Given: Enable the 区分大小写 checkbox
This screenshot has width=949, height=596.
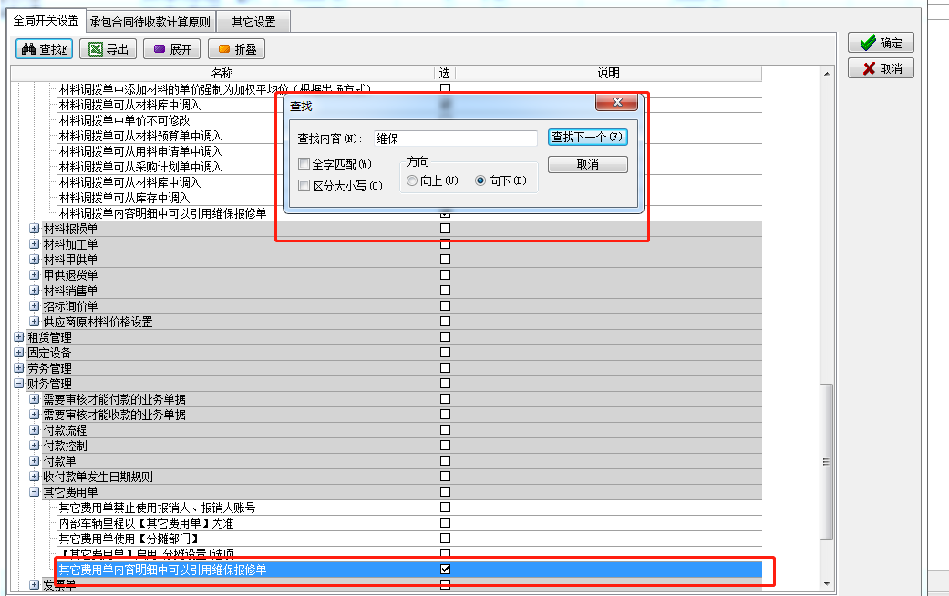Looking at the screenshot, I should point(304,186).
